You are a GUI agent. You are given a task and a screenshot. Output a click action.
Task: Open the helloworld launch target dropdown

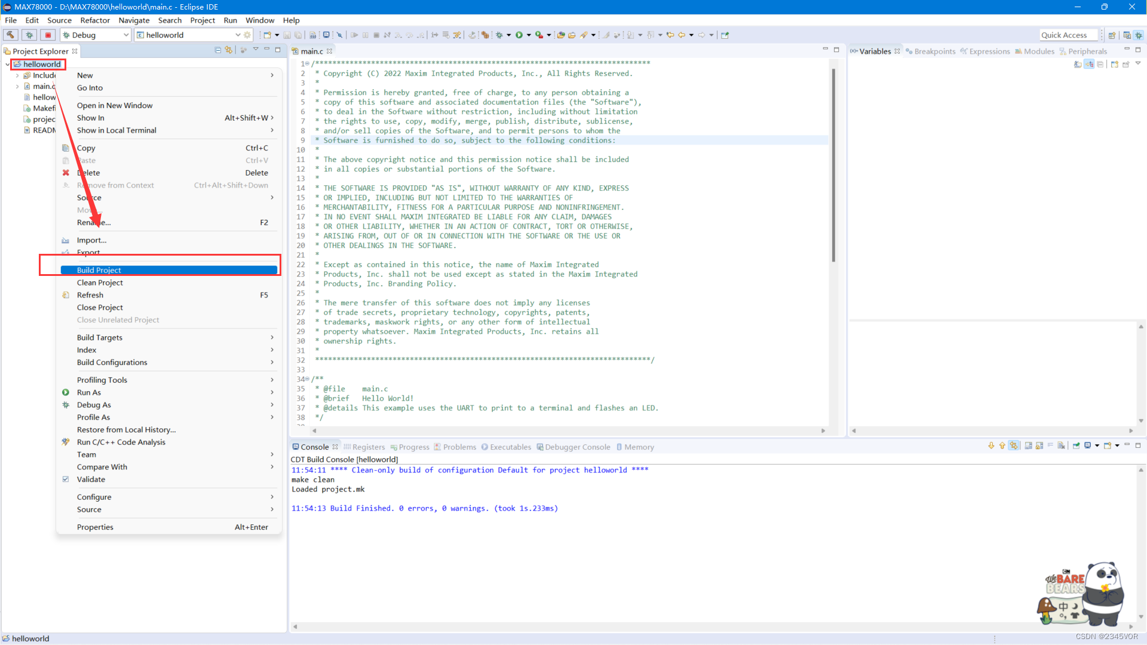(x=238, y=35)
